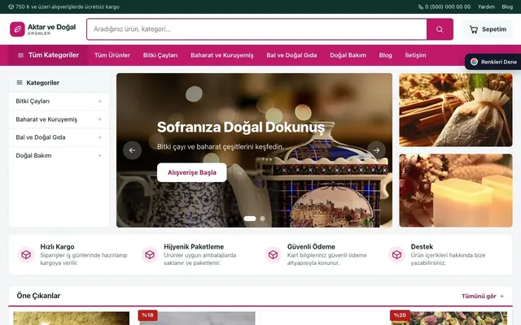Open Bal ve Doğal Gıda nav item
This screenshot has width=521, height=325.
(x=291, y=55)
